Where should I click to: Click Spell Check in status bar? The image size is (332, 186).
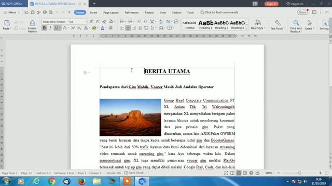(134, 173)
